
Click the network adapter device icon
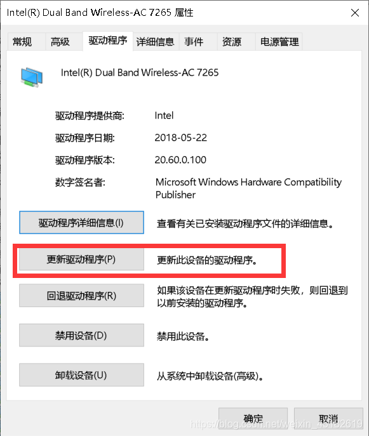[32, 77]
